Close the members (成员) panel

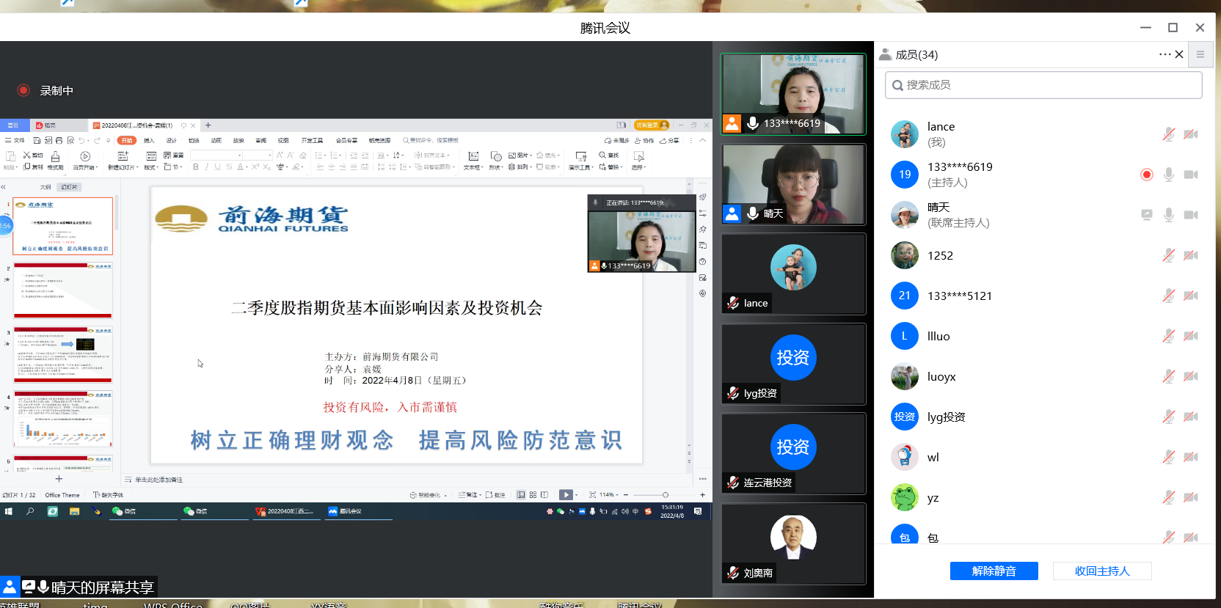point(1179,54)
